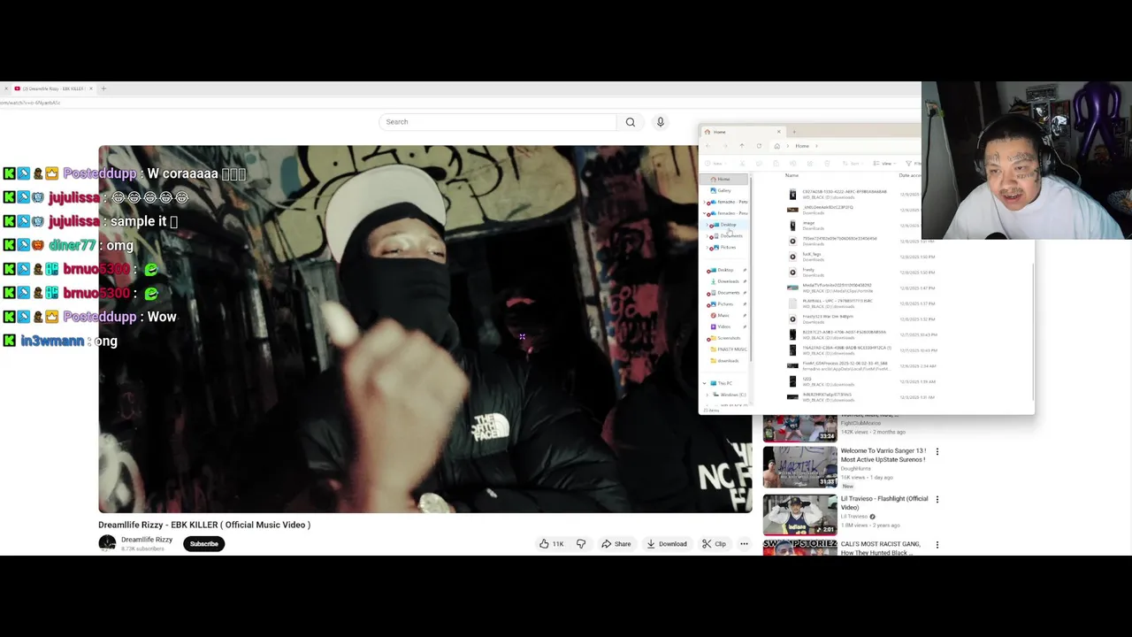Expand Pictures under the OneDrive tree
Screen dimensions: 1132x637
[709, 248]
